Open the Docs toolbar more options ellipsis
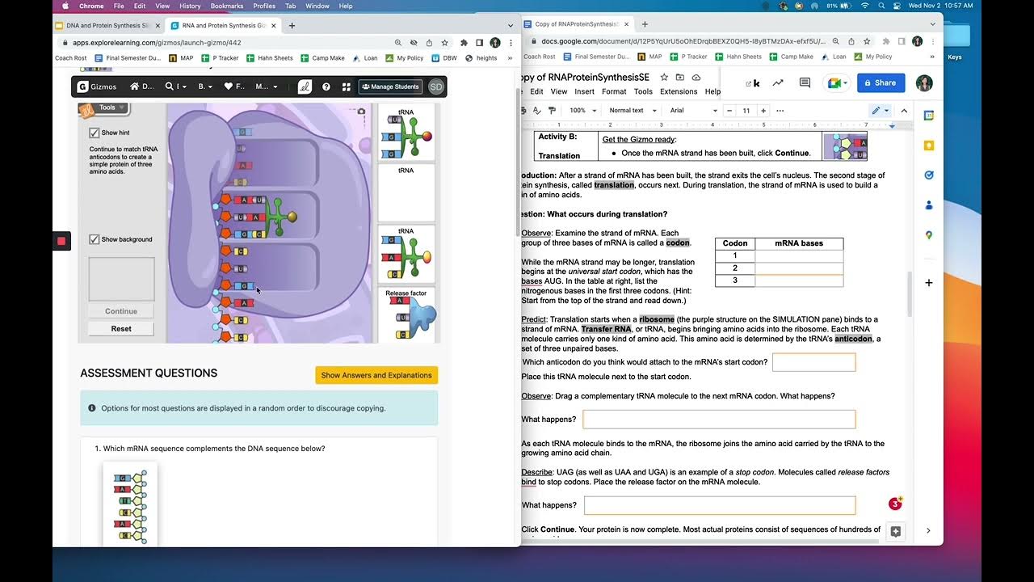 coord(780,110)
